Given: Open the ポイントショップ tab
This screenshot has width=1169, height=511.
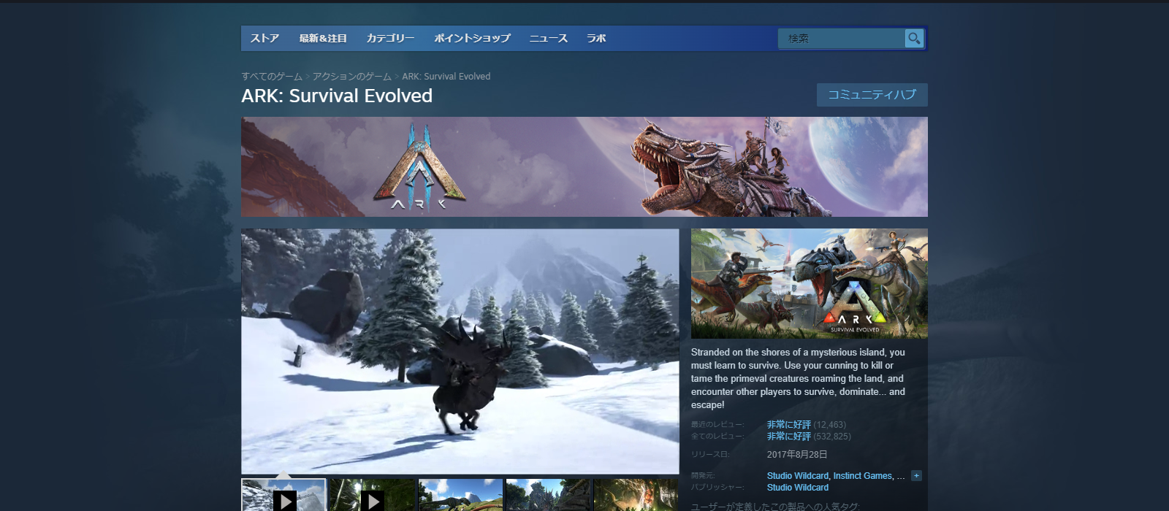Looking at the screenshot, I should [x=472, y=39].
